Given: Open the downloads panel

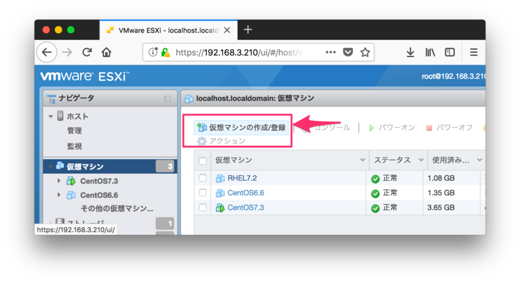Looking at the screenshot, I should [x=410, y=53].
